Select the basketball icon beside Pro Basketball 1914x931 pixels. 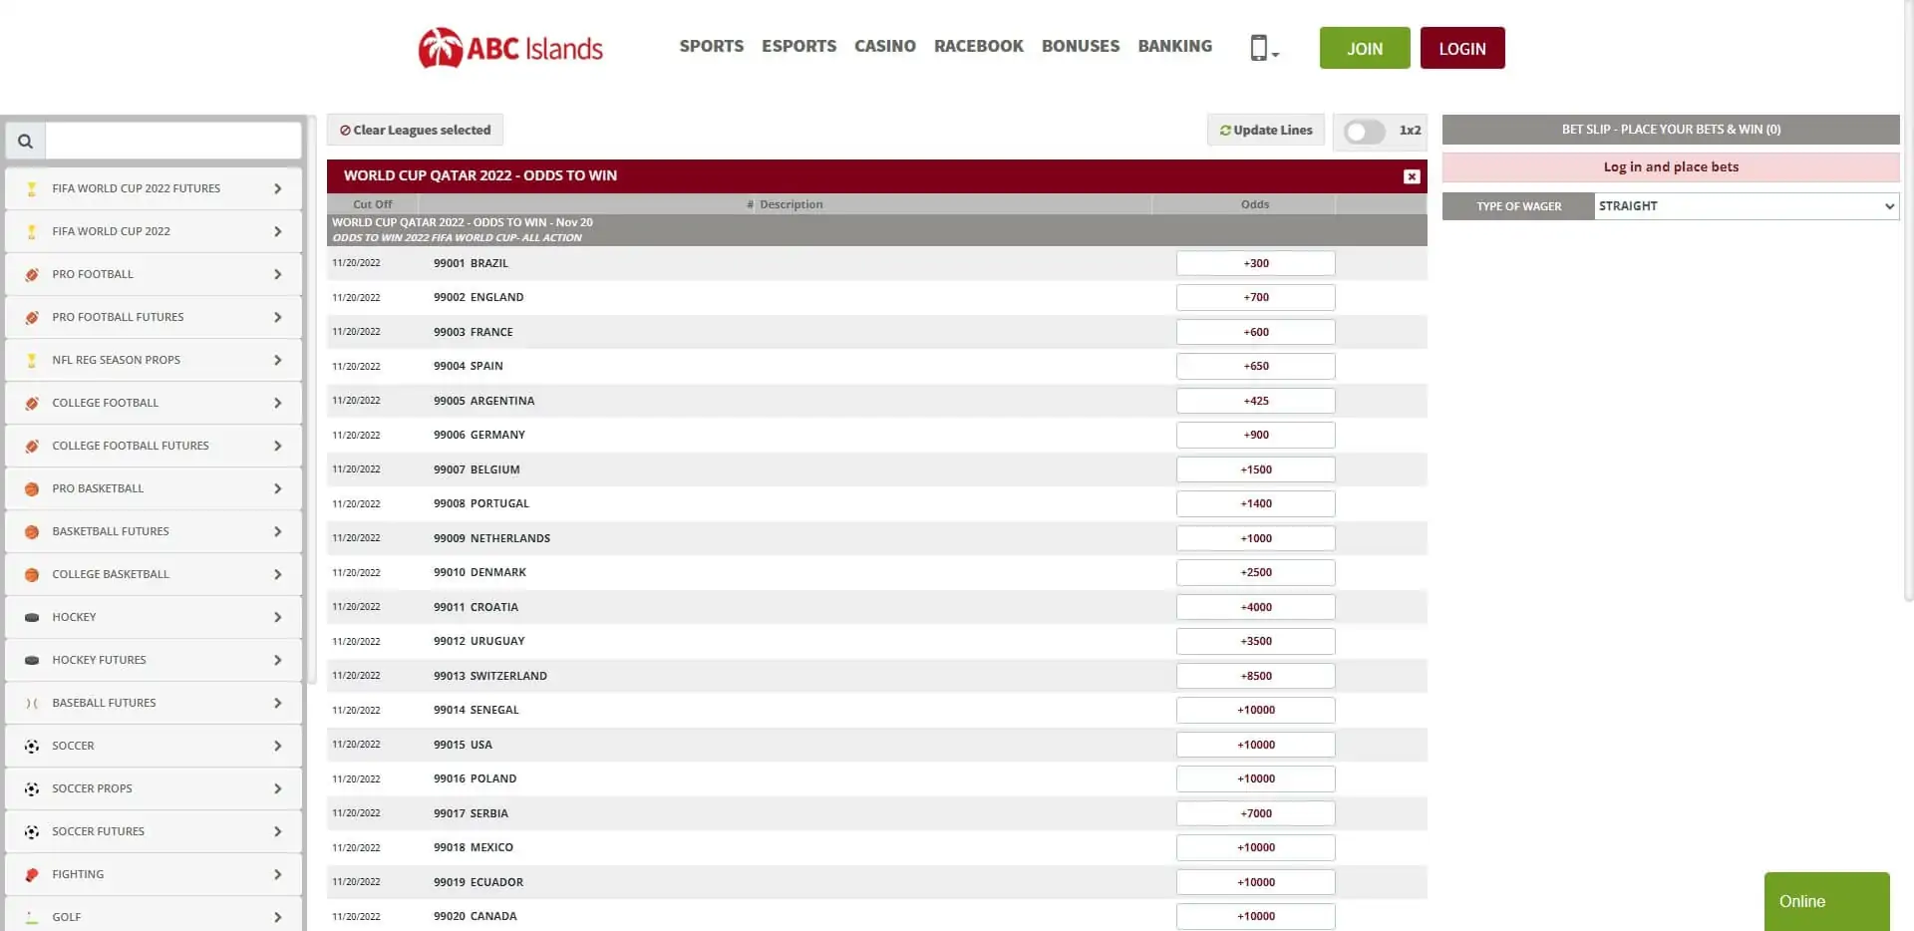coord(31,488)
